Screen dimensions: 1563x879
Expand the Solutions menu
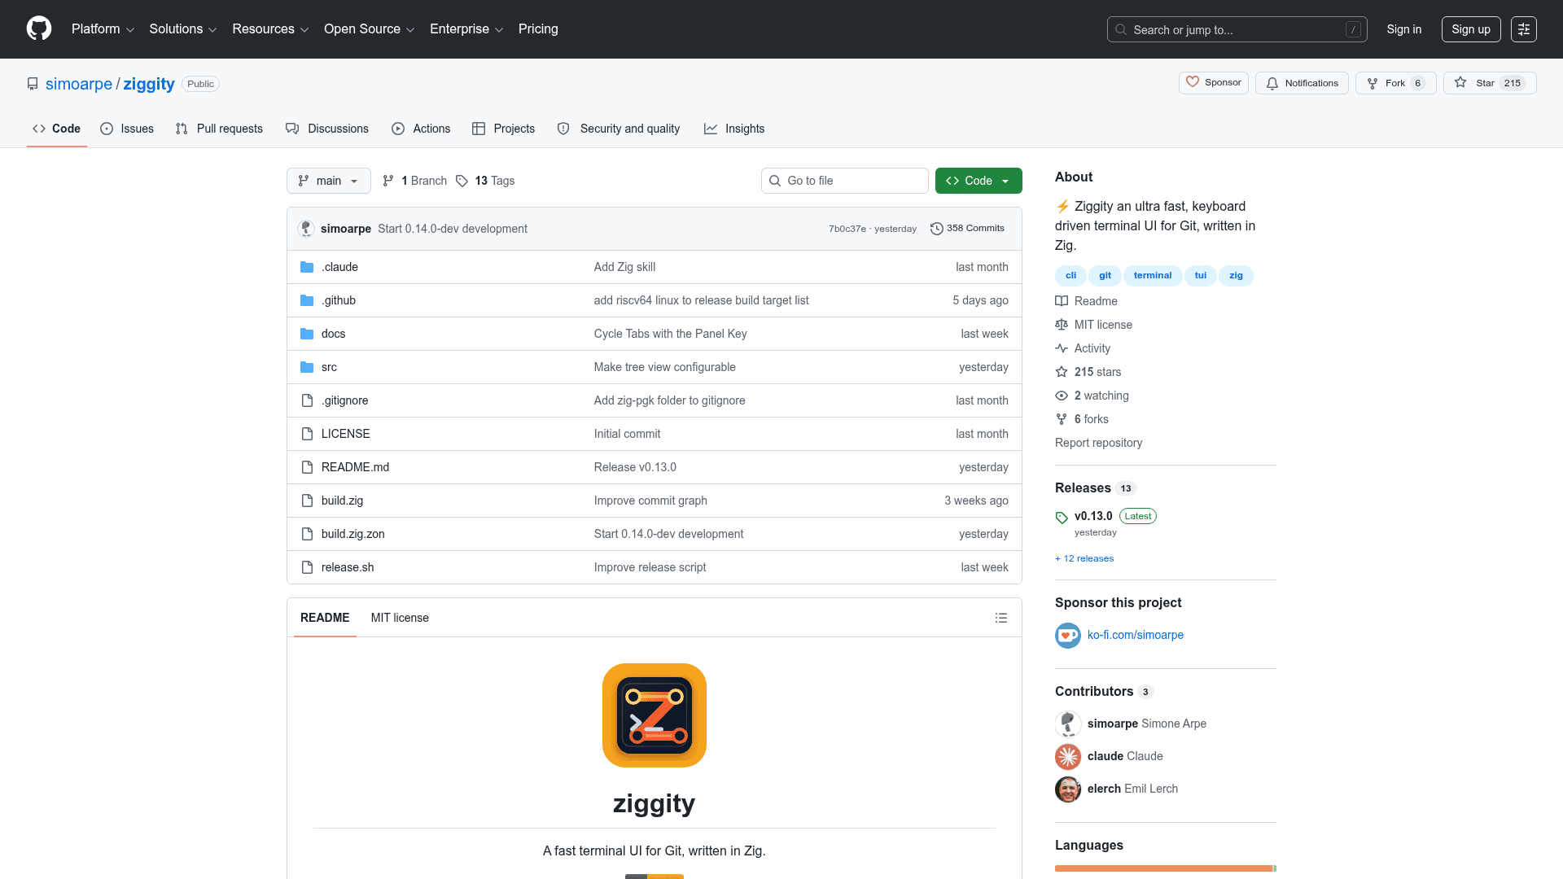tap(183, 29)
